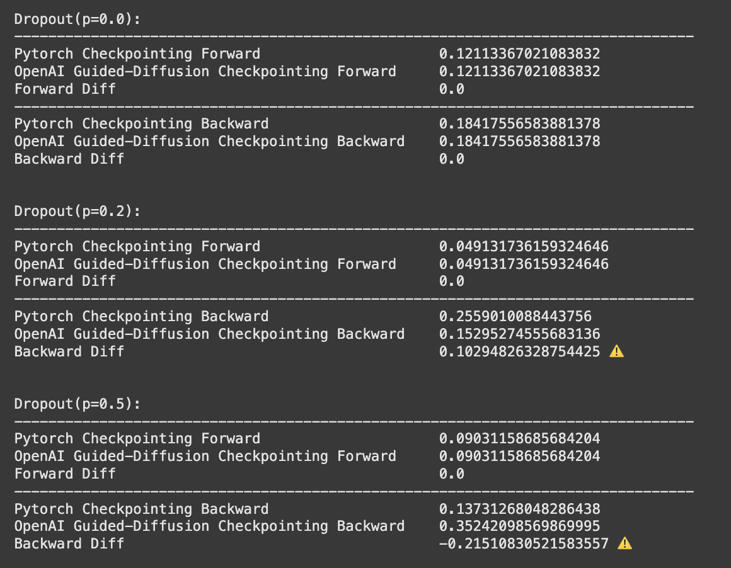Click the value 0.13731268048286438

pyautogui.click(x=519, y=509)
